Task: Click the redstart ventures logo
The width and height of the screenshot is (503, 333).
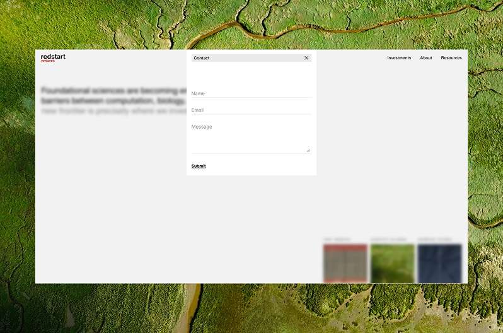Action: click(53, 57)
